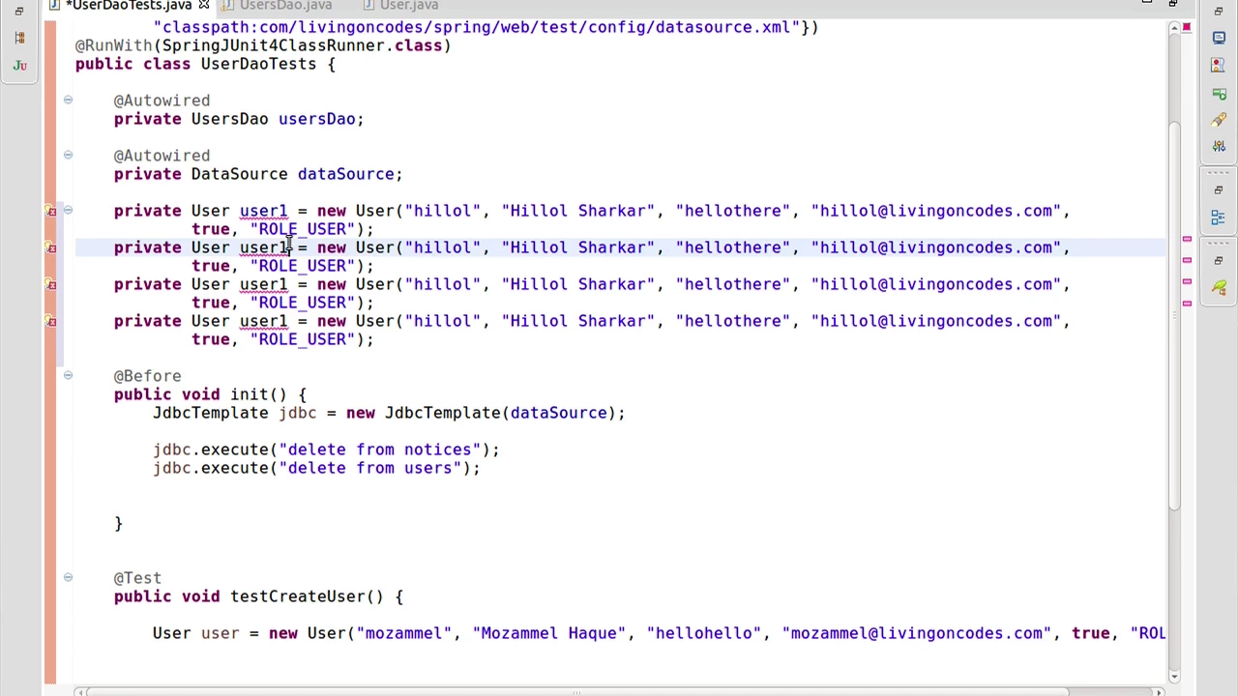
Task: Open the Servers view icon in right trim
Action: (1219, 93)
